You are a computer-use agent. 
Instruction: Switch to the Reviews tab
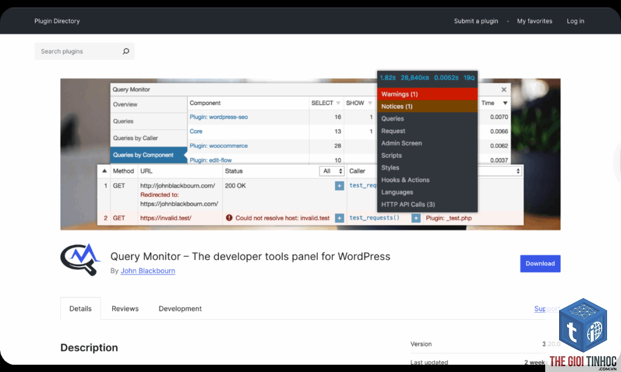125,308
